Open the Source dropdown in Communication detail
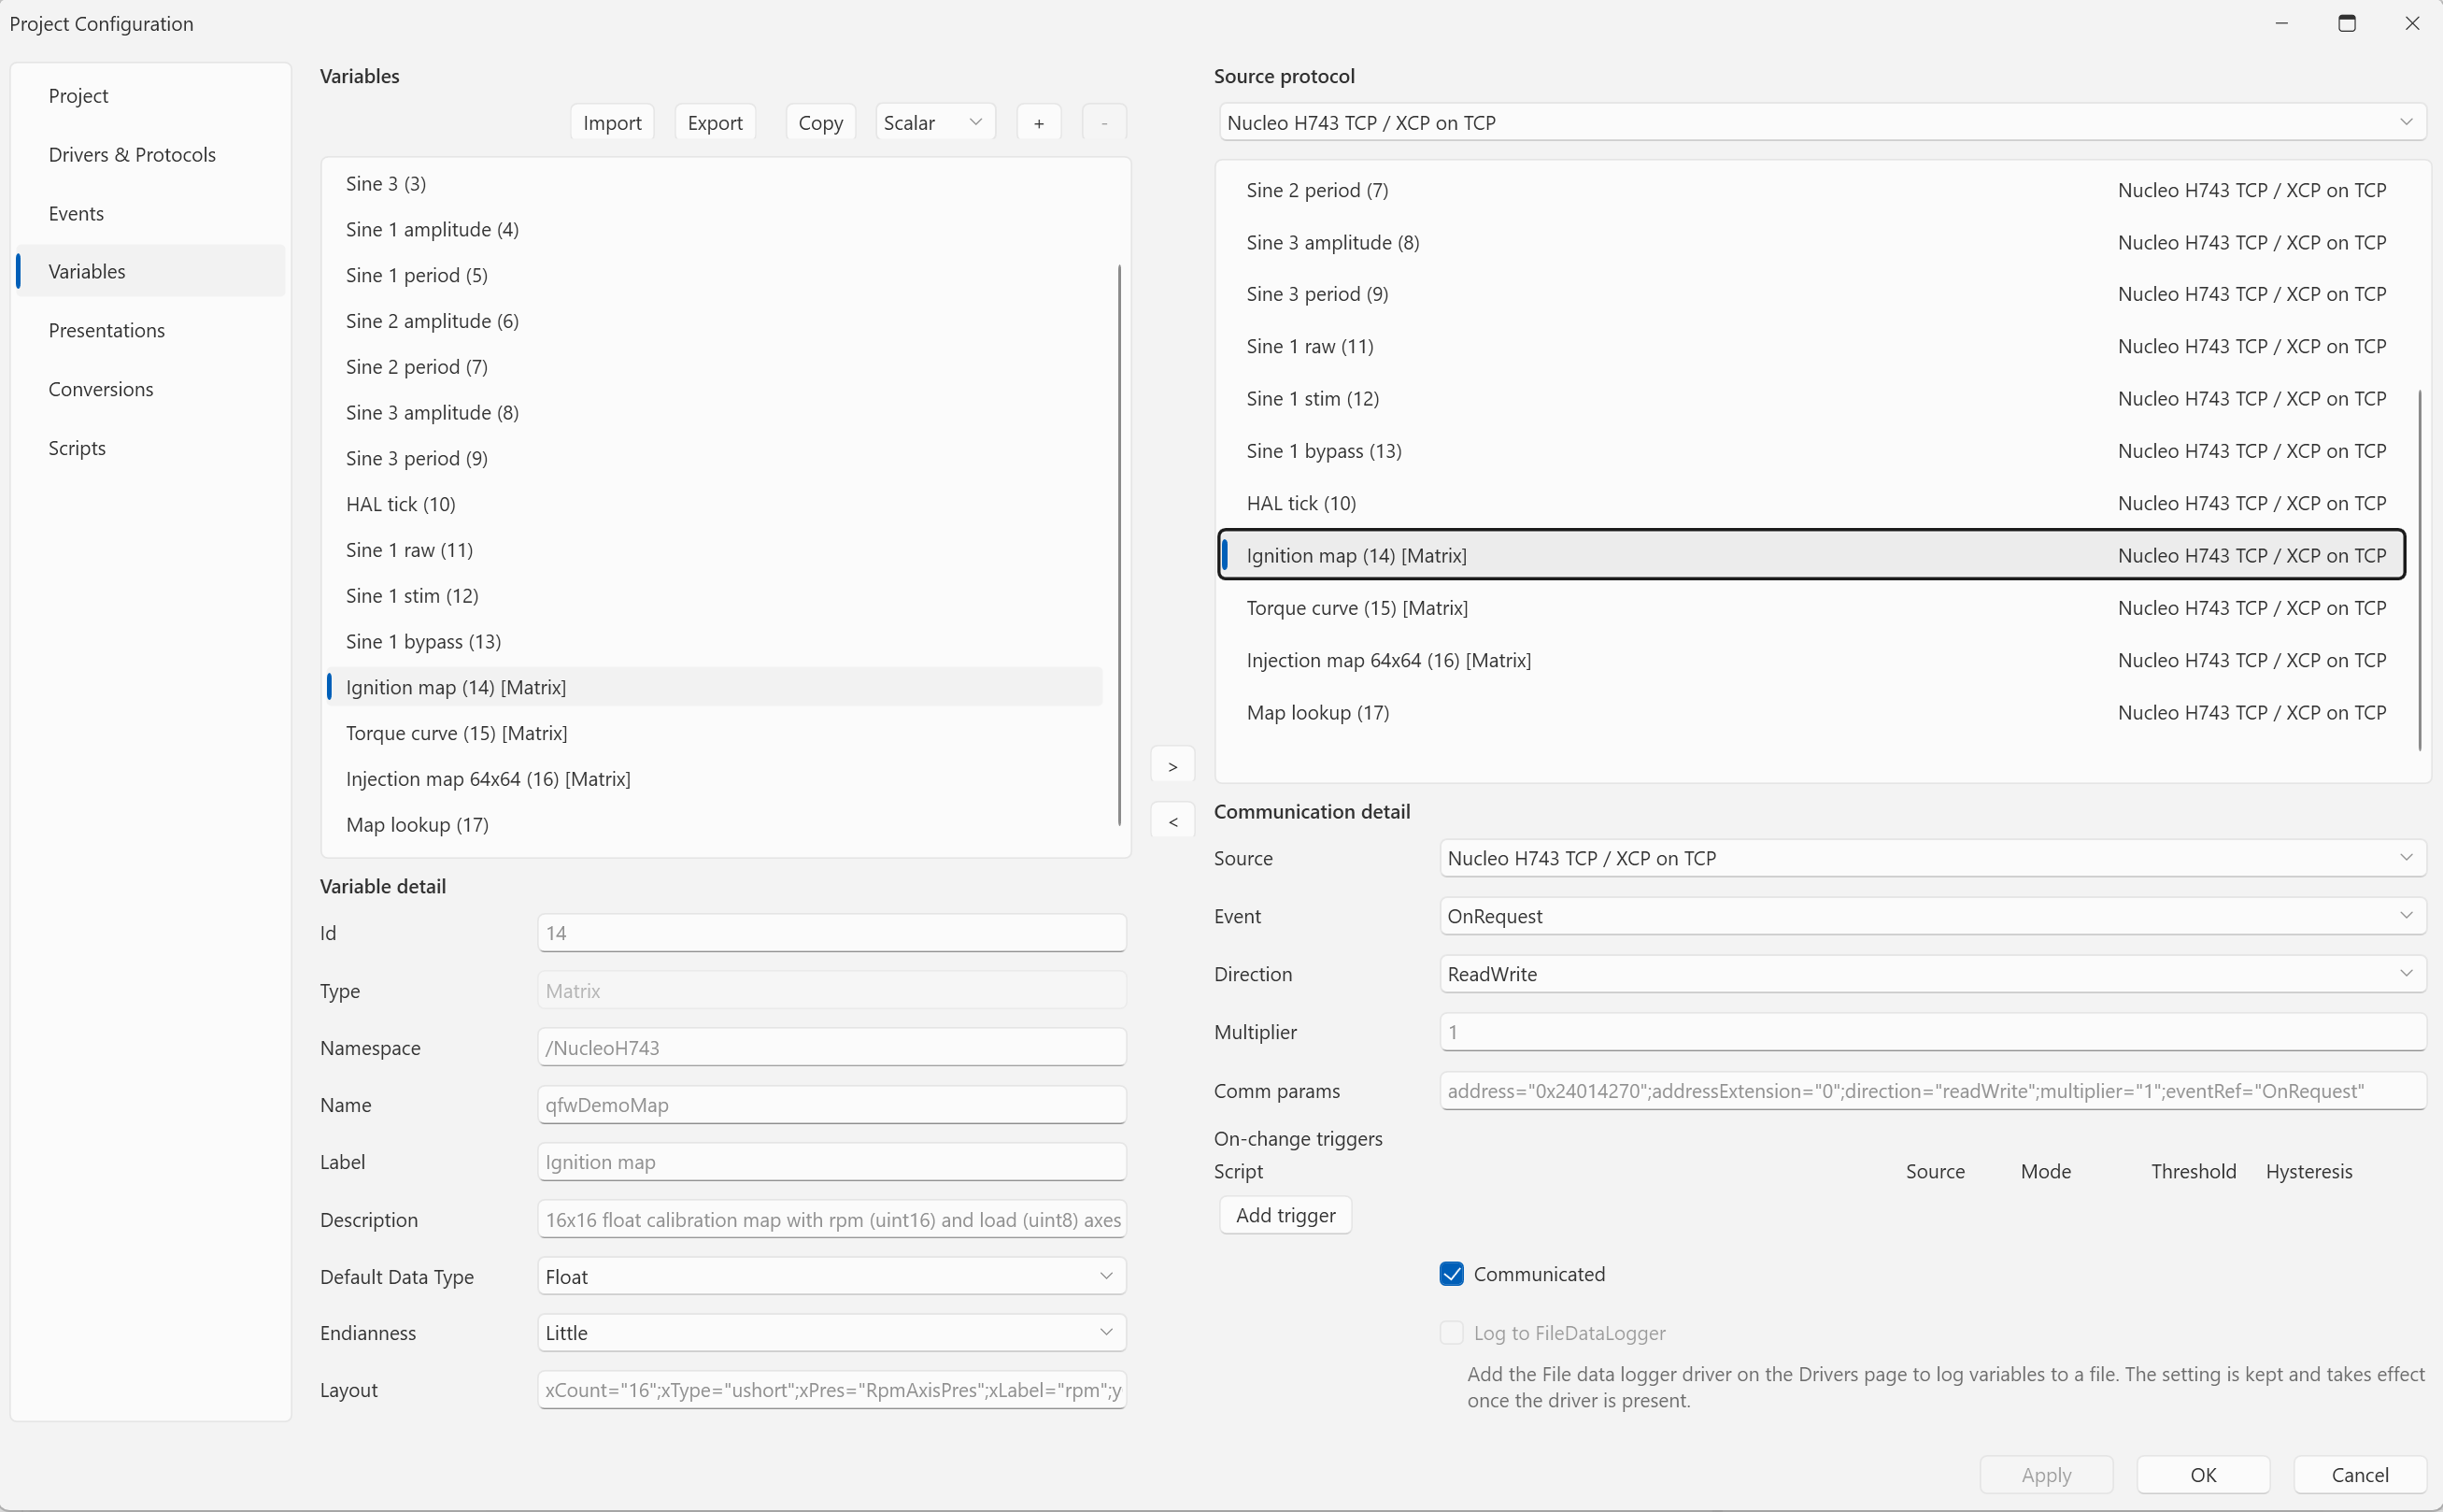 click(1932, 858)
